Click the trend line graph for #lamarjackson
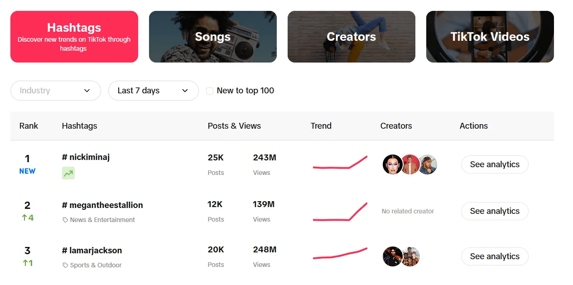 click(339, 256)
